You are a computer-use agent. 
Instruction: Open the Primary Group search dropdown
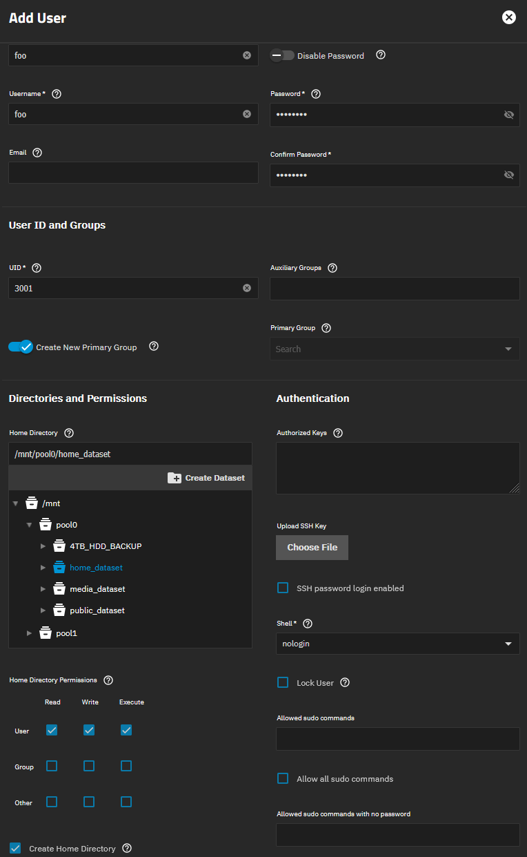395,349
